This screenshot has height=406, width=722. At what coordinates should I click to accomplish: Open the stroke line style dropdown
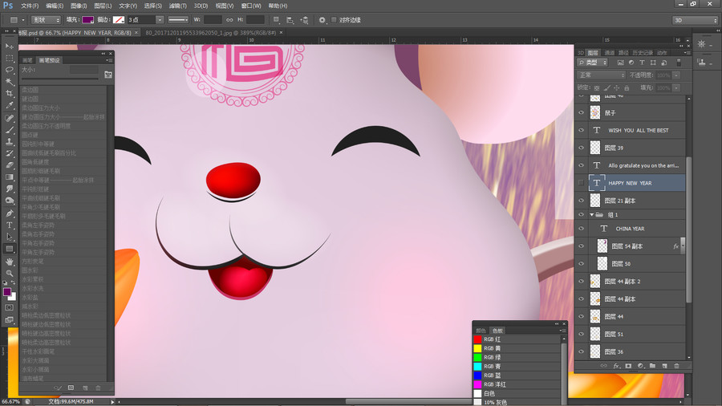(178, 20)
